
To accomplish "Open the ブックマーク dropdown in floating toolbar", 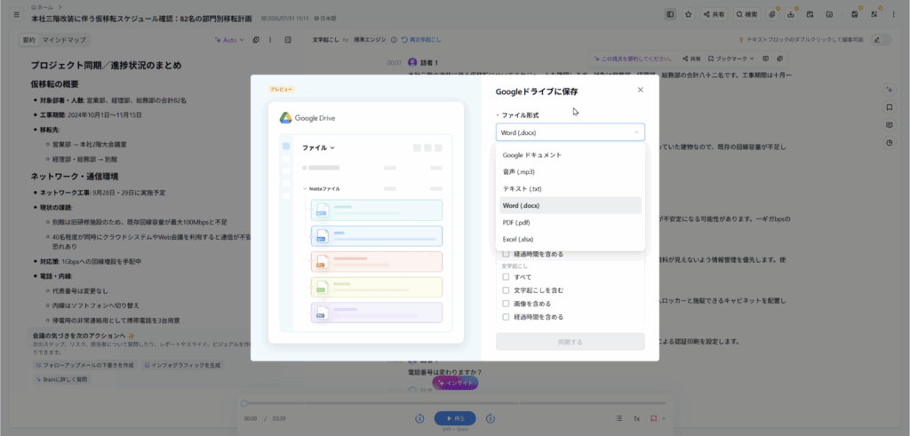I will 731,59.
